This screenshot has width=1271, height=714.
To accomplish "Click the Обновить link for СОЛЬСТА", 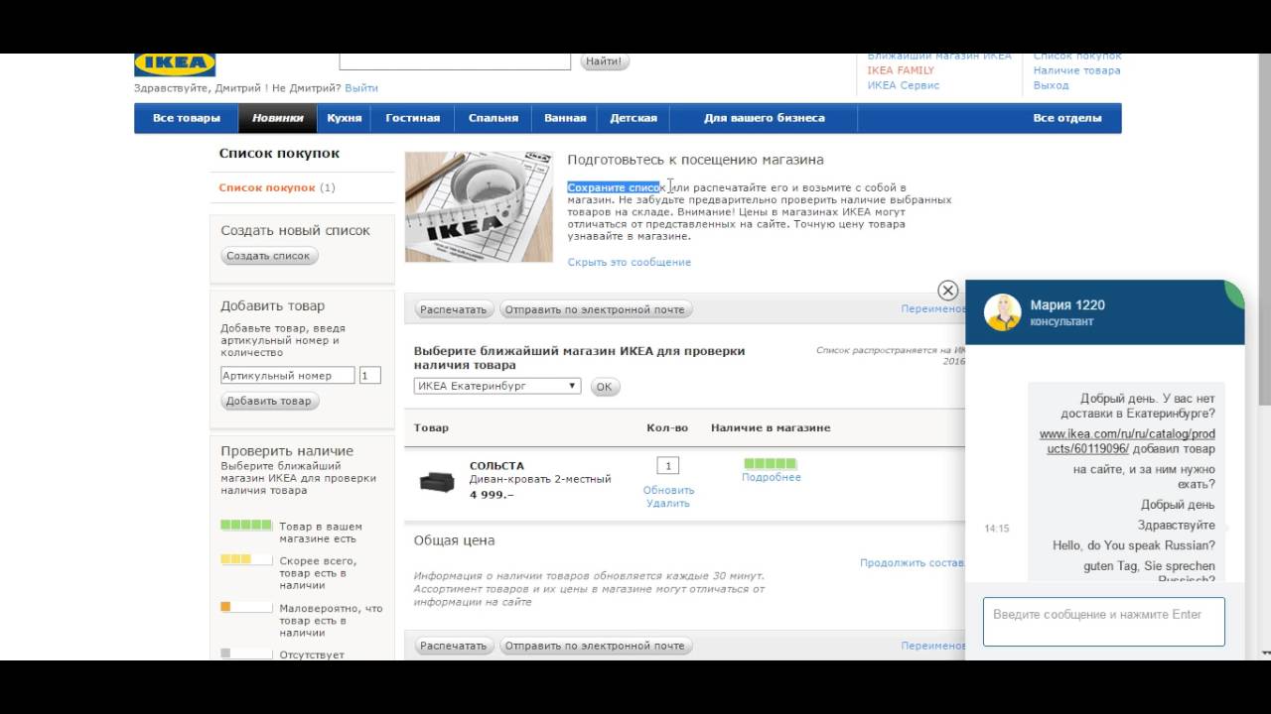I will (x=668, y=490).
